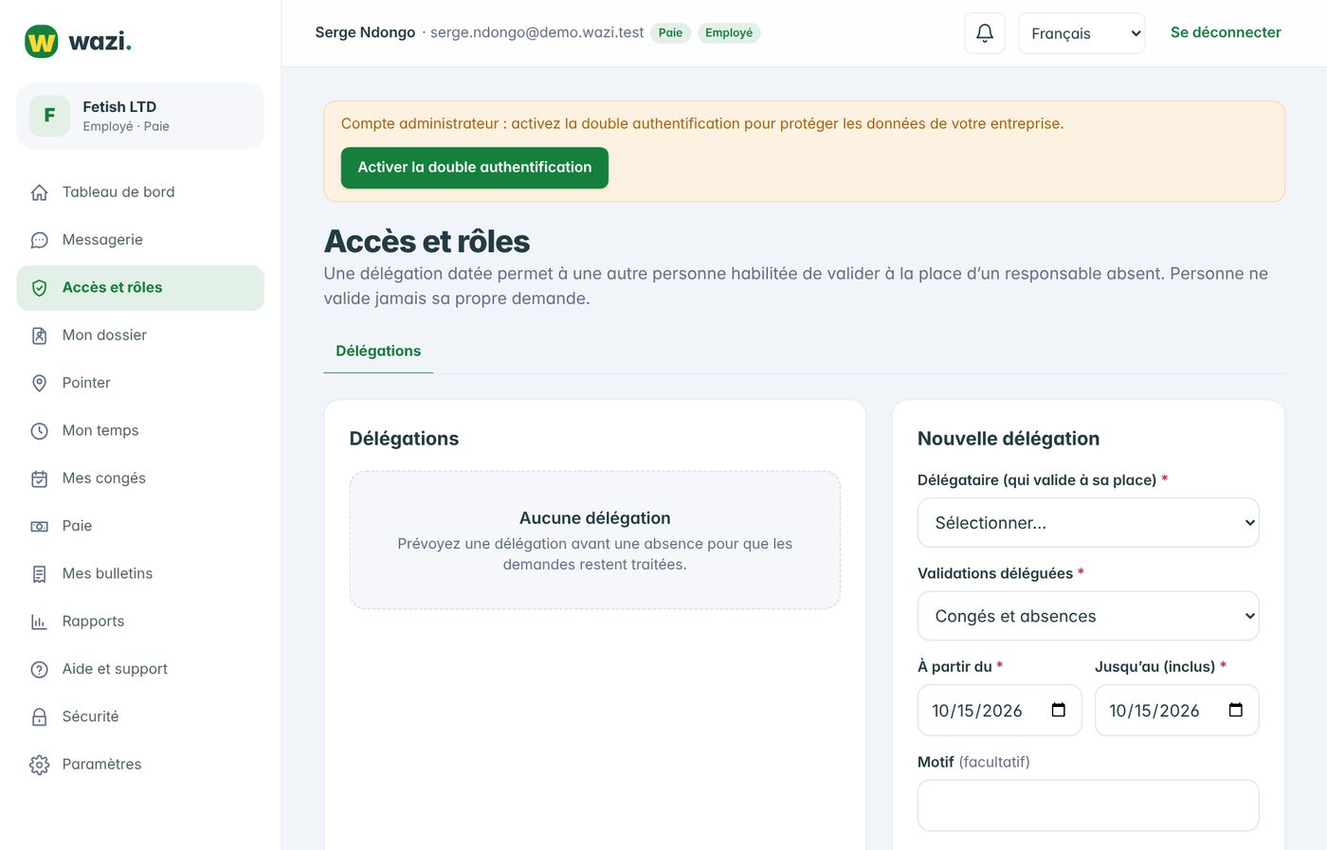
Task: Click the Messagerie chat bubble icon
Action: pyautogui.click(x=39, y=240)
